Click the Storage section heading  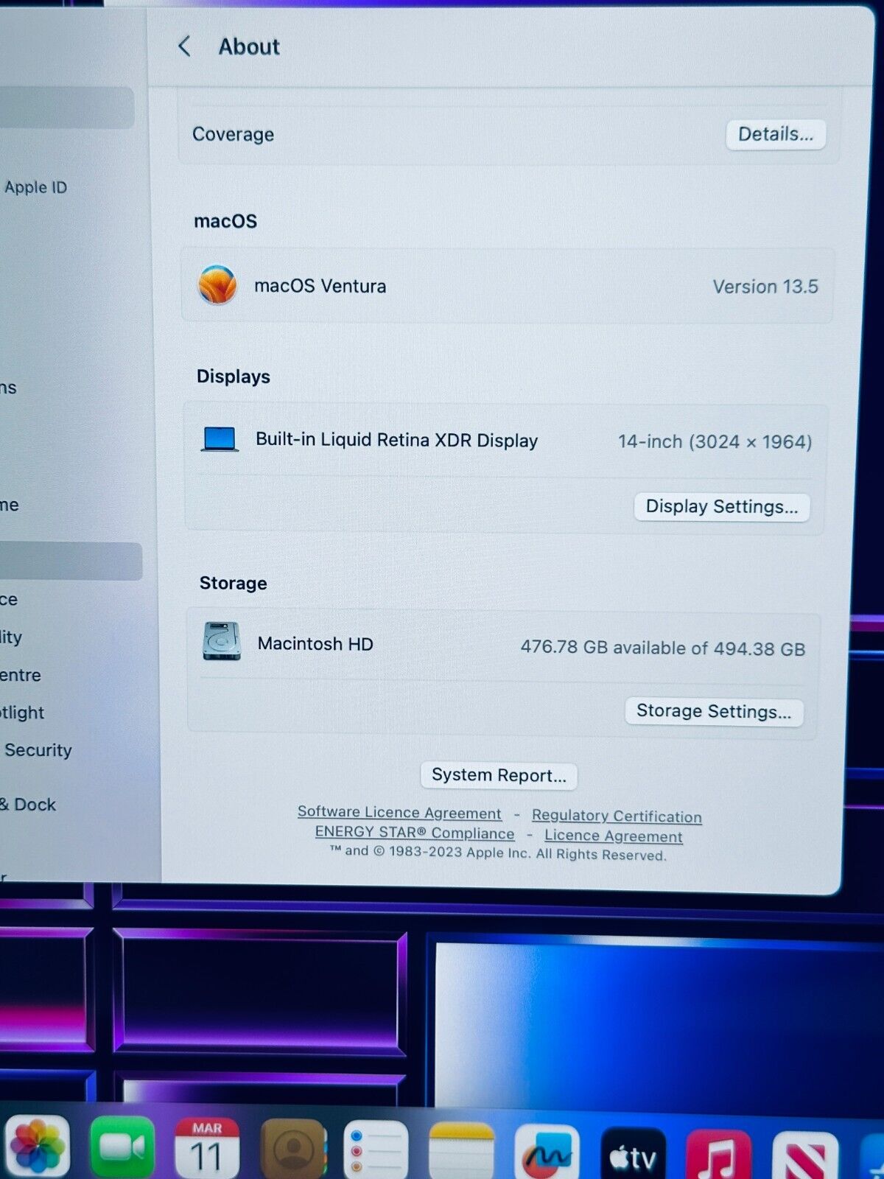(234, 583)
